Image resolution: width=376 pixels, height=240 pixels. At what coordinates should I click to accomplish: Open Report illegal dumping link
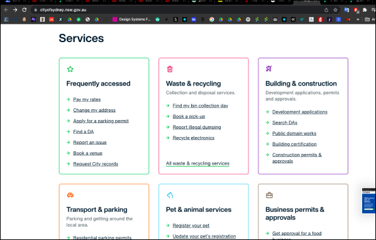point(197,127)
